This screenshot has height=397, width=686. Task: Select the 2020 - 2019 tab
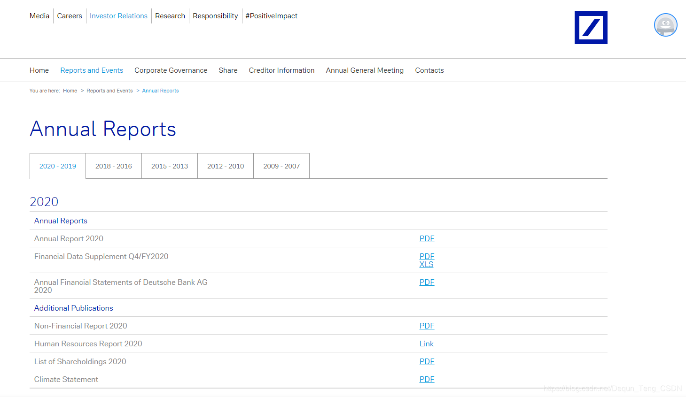[58, 166]
